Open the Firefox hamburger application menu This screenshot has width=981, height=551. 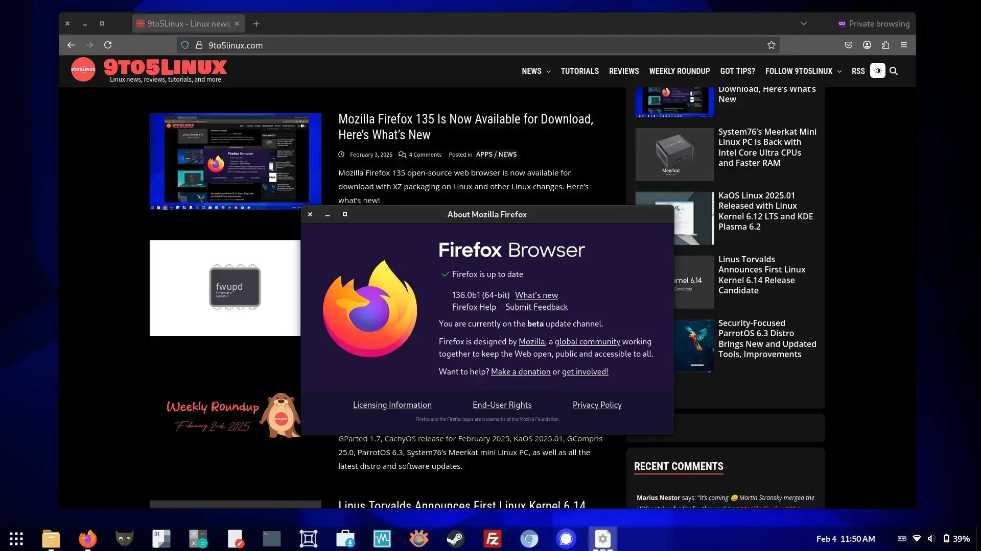(x=904, y=45)
